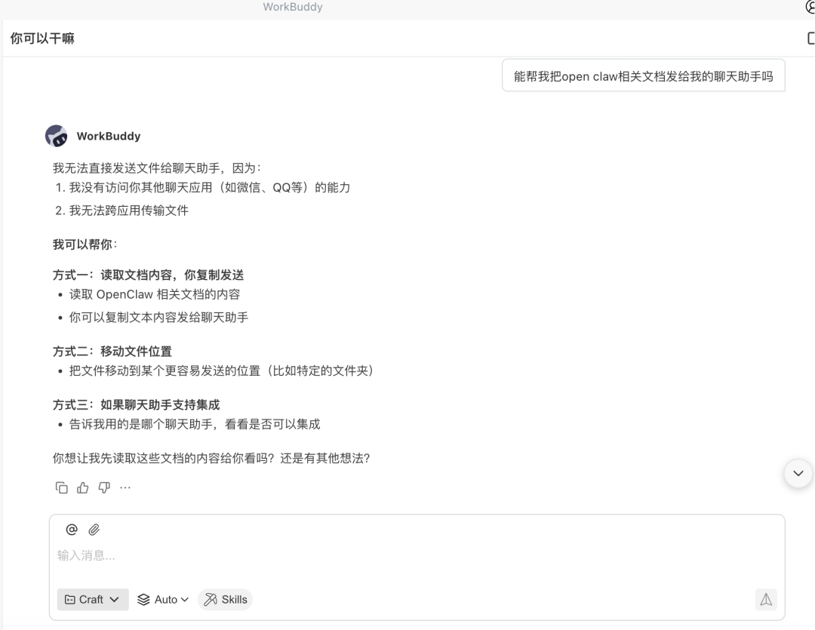Open the Auto model dropdown
The image size is (815, 630).
click(163, 599)
